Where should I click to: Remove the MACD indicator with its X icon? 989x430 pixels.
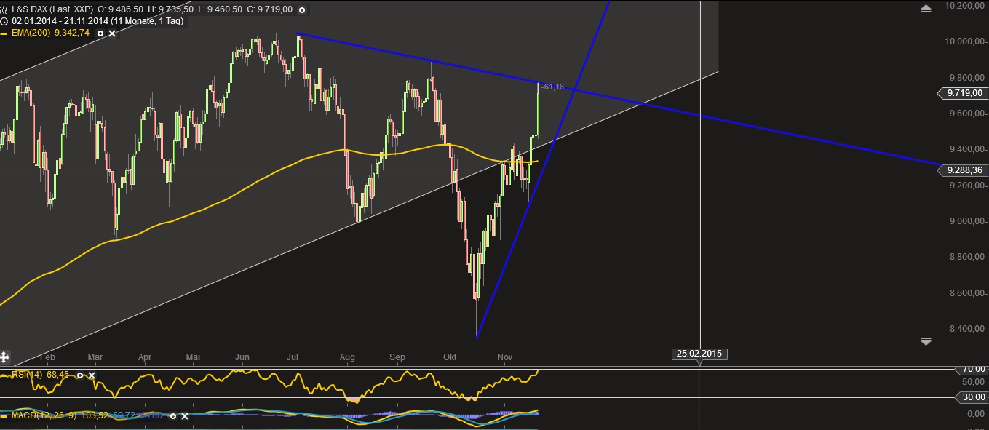pyautogui.click(x=184, y=416)
